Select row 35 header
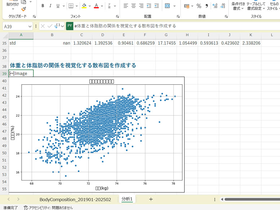 4,43
